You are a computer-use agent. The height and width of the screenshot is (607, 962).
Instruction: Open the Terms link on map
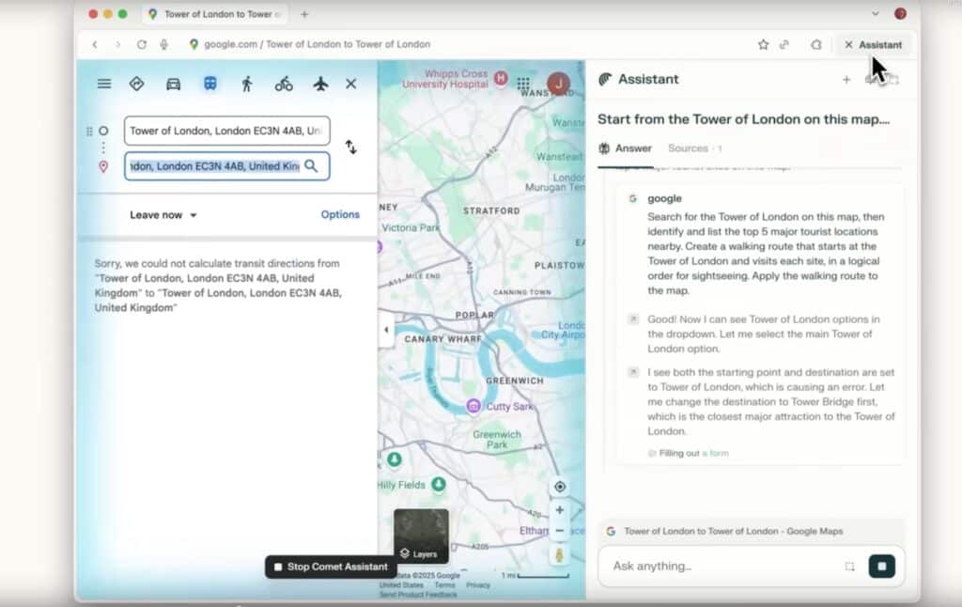[x=444, y=584]
